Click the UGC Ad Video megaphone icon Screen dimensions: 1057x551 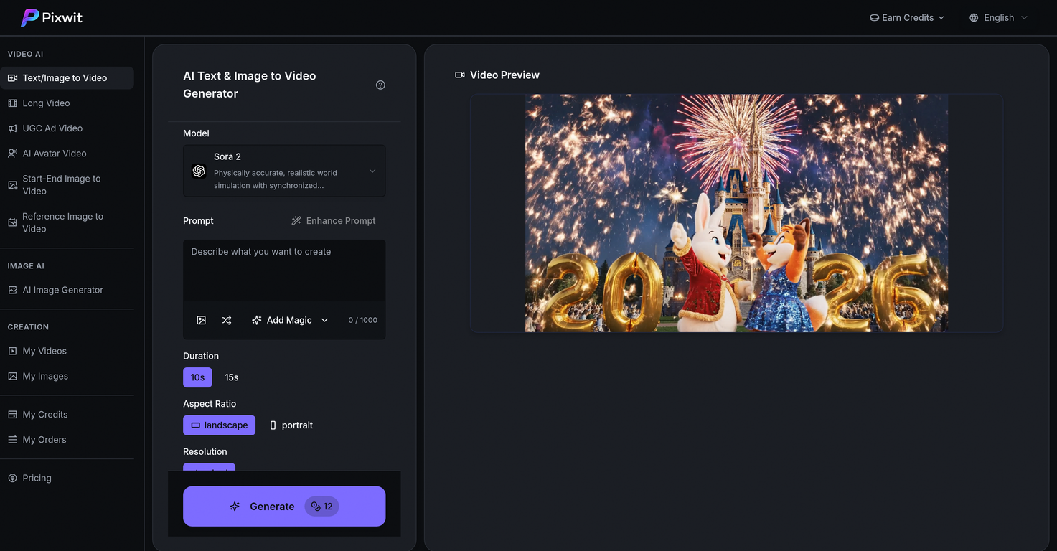pos(12,128)
